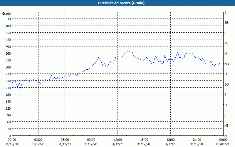Click the 180 degree axis label
Image resolution: width=235 pixels, height=147 pixels.
(x=9, y=95)
